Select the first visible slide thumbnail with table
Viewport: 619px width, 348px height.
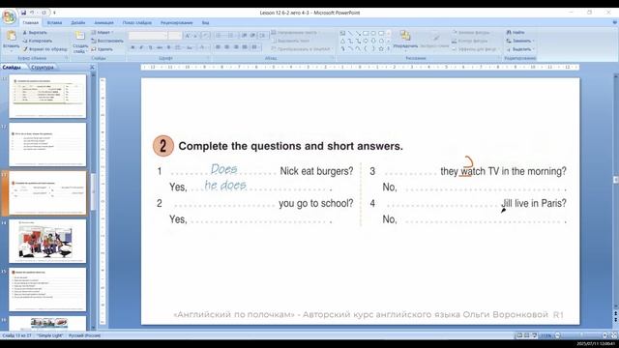pos(47,96)
